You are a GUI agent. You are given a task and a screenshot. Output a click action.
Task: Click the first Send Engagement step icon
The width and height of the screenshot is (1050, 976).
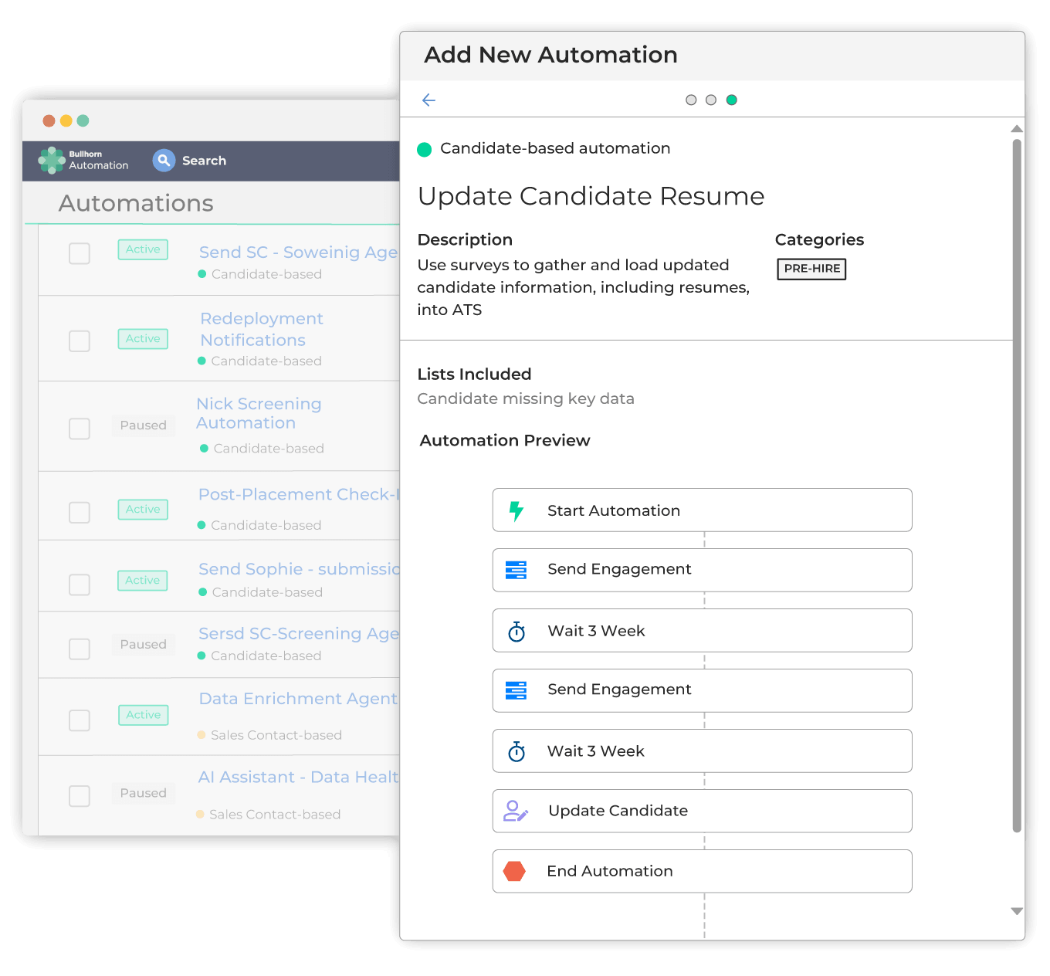(x=516, y=570)
